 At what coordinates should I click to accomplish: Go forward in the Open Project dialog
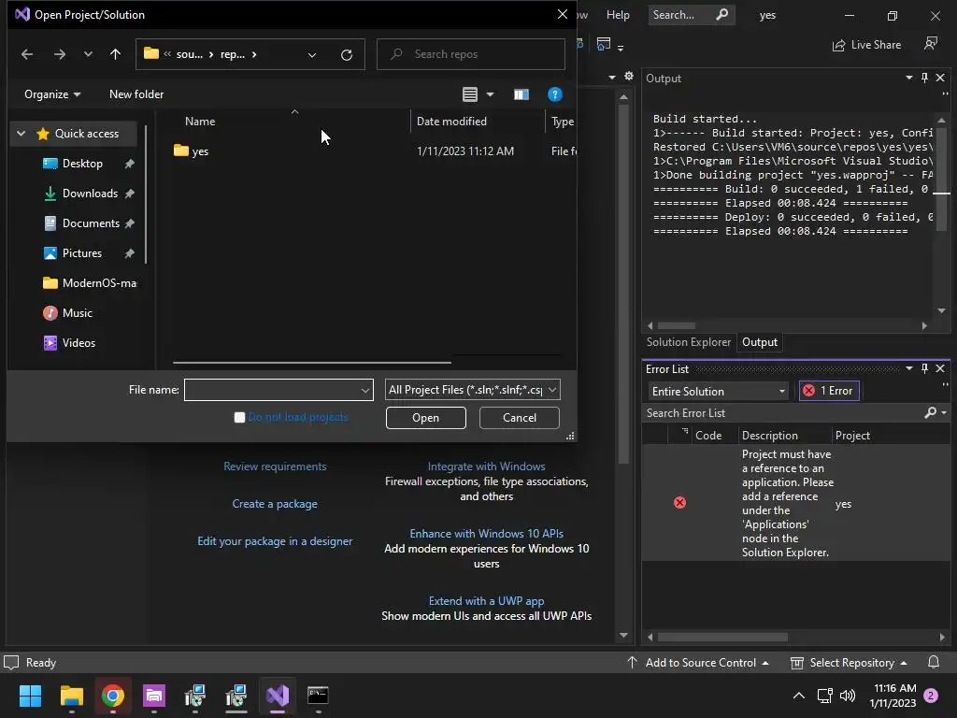pos(59,54)
